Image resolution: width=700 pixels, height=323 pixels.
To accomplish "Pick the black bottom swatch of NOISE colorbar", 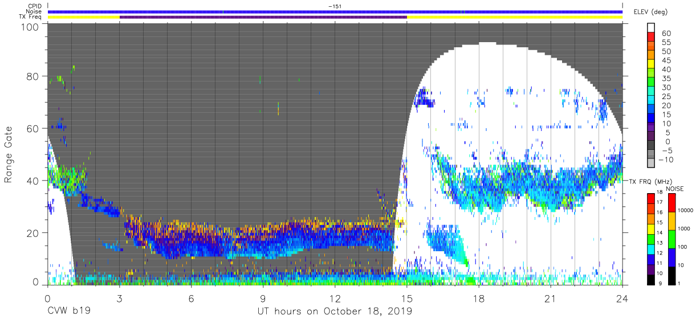I will pos(671,276).
